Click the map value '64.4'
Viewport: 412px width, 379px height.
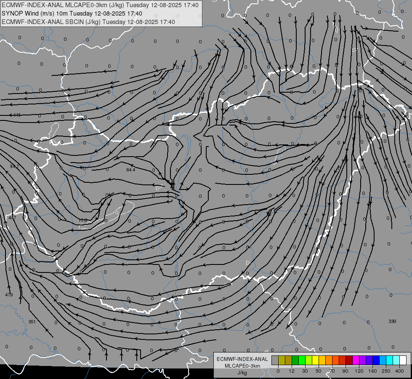click(x=130, y=170)
